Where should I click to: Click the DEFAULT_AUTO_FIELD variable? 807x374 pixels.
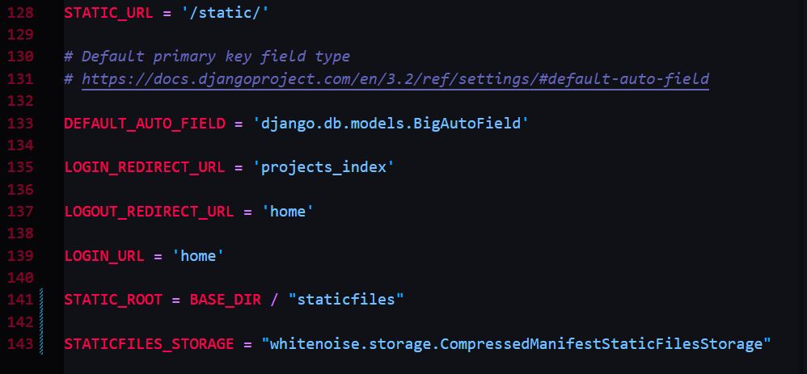tap(145, 124)
